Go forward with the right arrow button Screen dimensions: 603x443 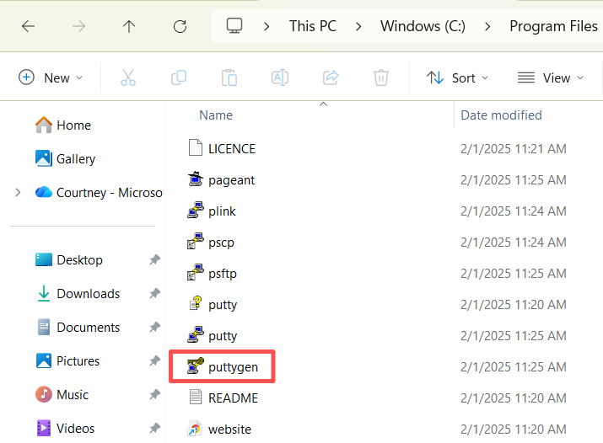pyautogui.click(x=78, y=26)
